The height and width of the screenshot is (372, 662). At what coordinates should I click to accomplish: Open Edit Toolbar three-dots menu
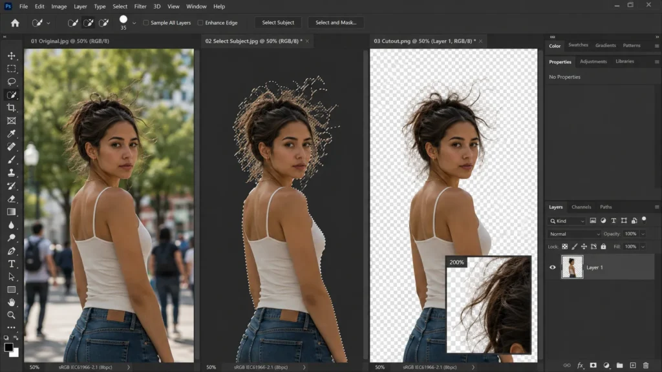pyautogui.click(x=12, y=327)
